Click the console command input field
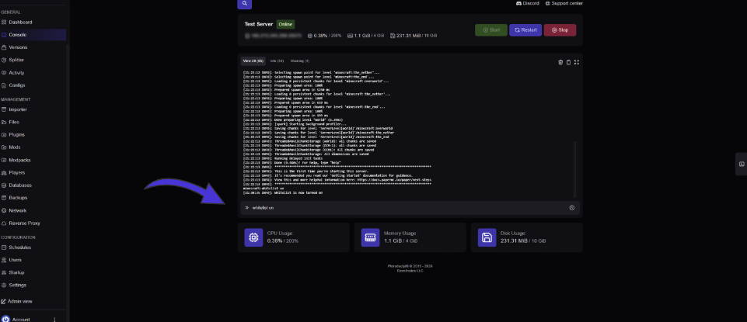The height and width of the screenshot is (322, 747). (410, 208)
